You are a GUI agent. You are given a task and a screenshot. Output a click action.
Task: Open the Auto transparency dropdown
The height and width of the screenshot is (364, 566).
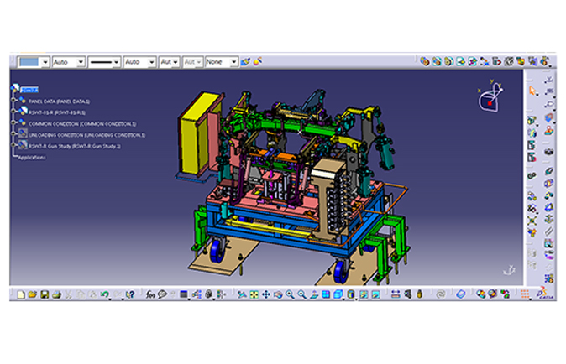click(x=81, y=62)
